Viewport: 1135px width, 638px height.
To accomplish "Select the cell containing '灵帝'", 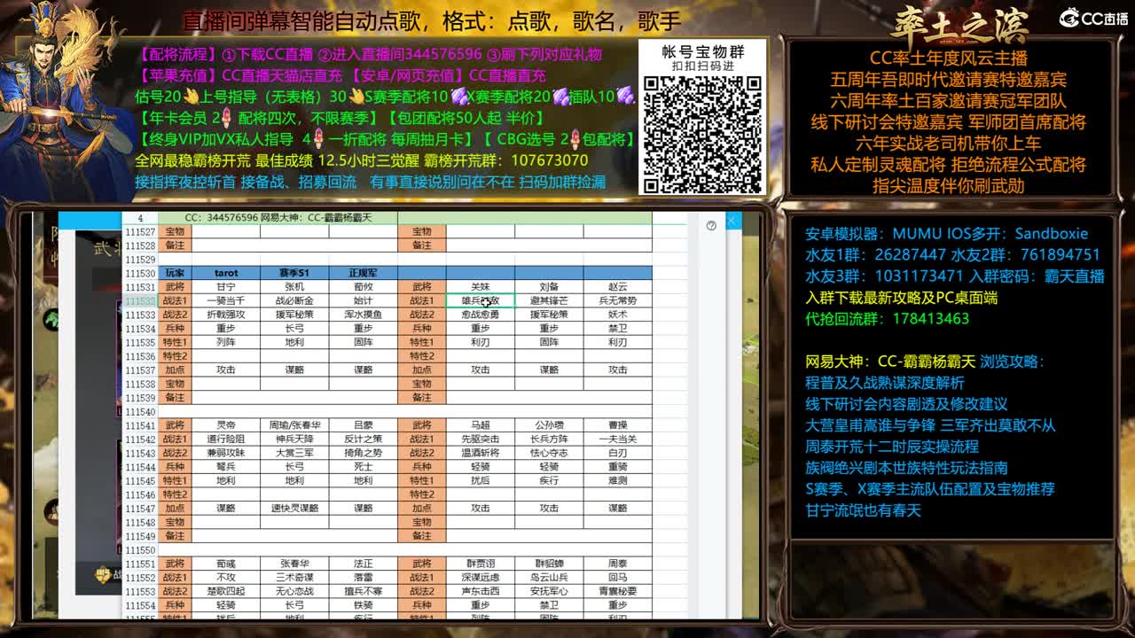I will click(x=226, y=425).
